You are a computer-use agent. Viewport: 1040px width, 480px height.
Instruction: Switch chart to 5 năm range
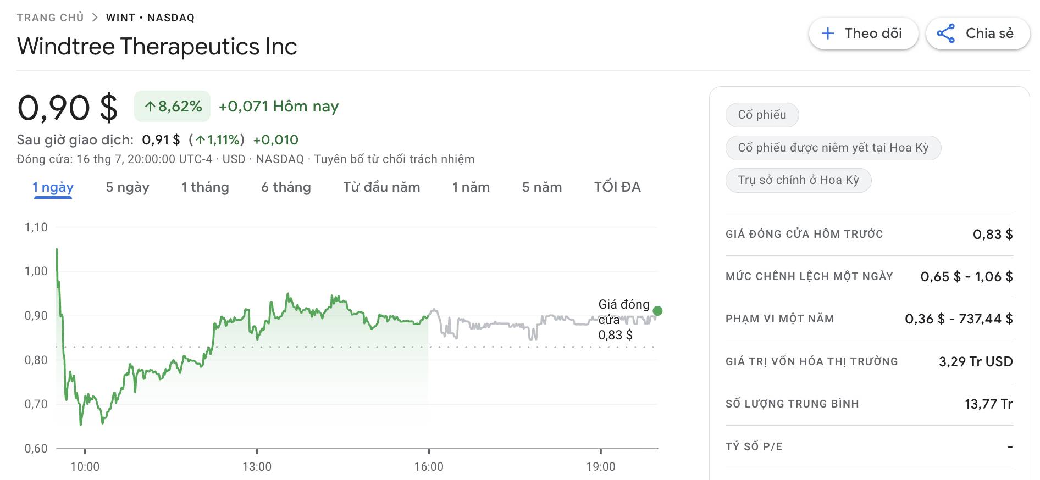[542, 187]
